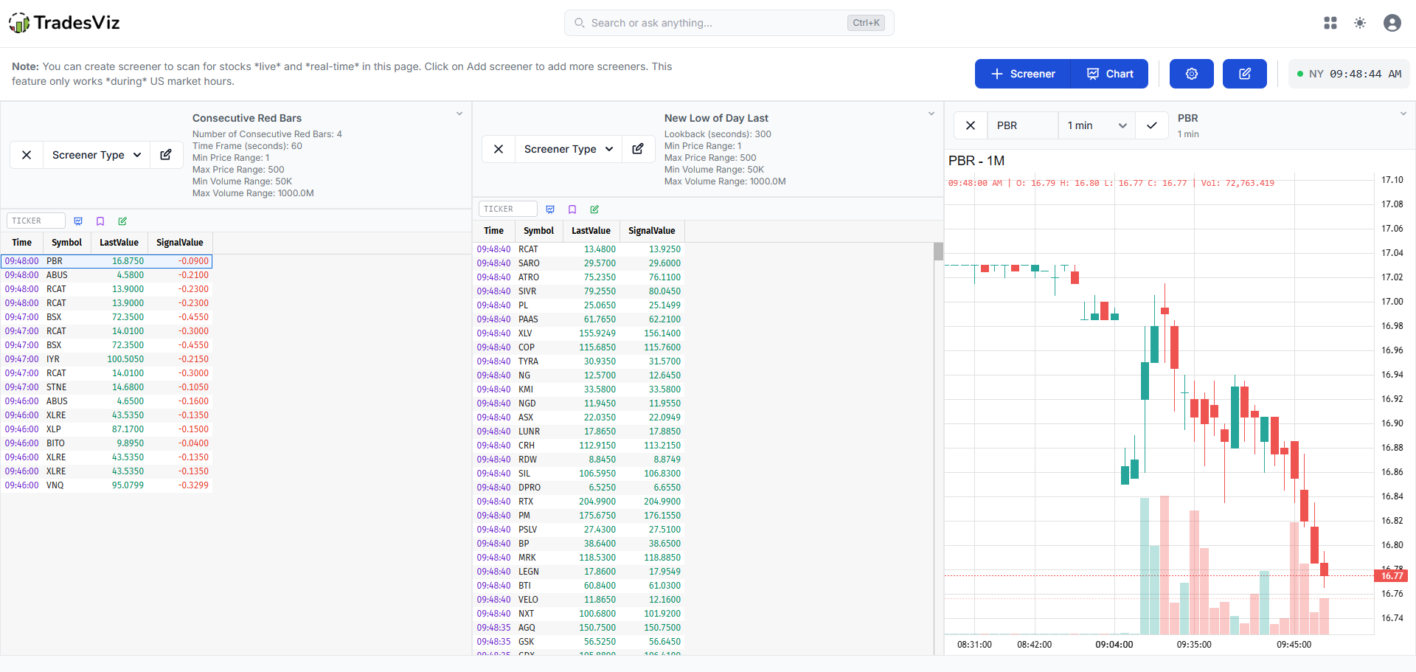Confirm PBR chart symbol with checkmark

(x=1151, y=125)
